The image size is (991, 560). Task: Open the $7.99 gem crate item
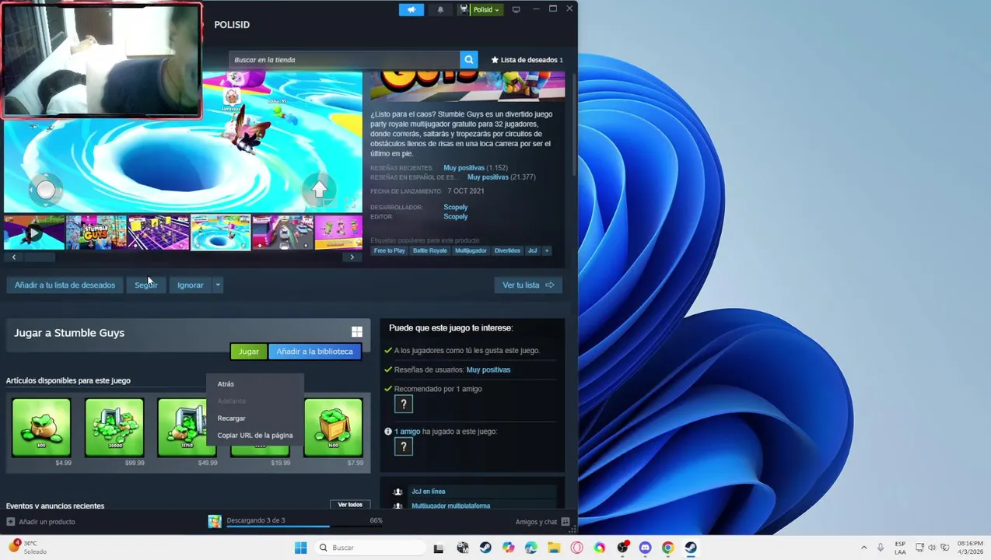(x=333, y=428)
